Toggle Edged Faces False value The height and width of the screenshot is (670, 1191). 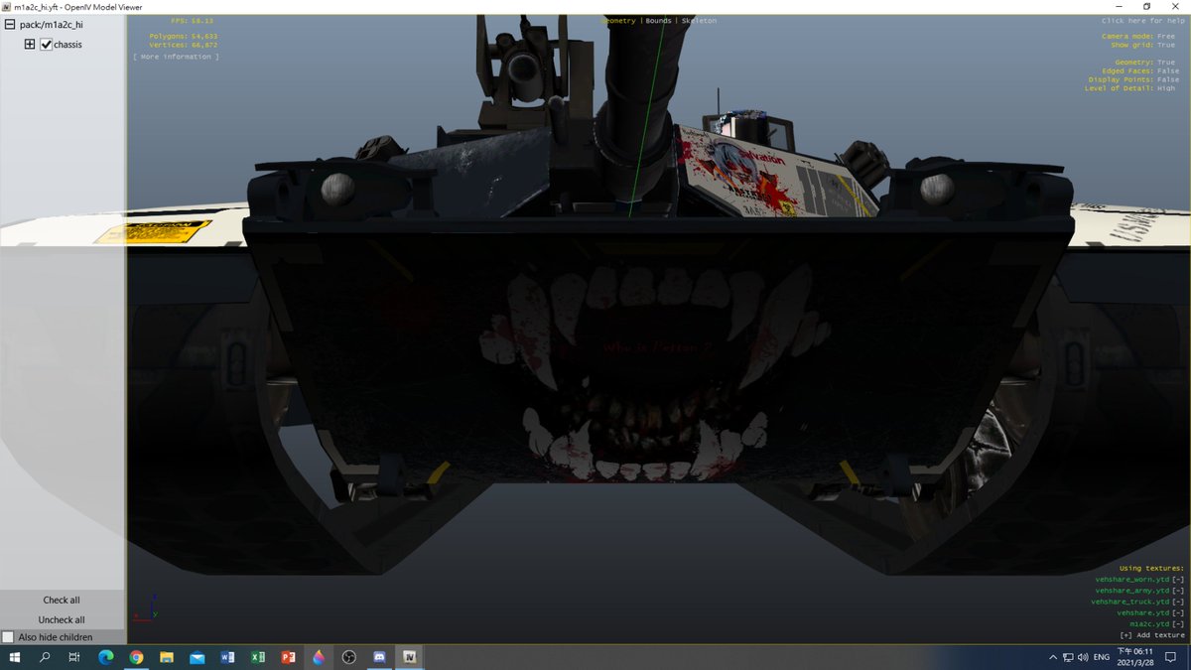point(1167,71)
